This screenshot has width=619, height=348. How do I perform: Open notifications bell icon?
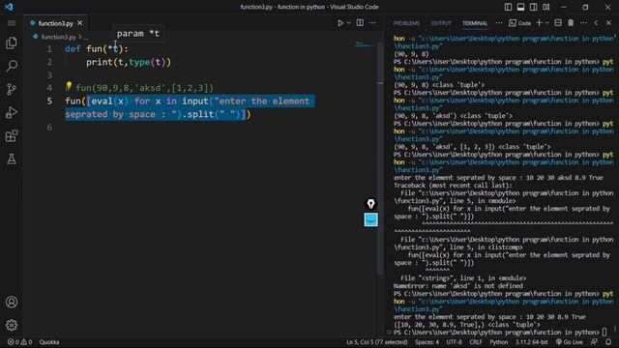click(608, 342)
